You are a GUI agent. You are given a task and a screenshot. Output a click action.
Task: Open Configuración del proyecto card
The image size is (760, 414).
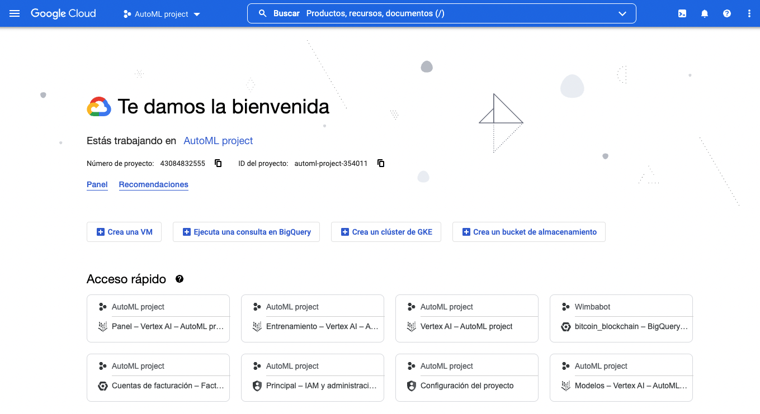point(467,378)
